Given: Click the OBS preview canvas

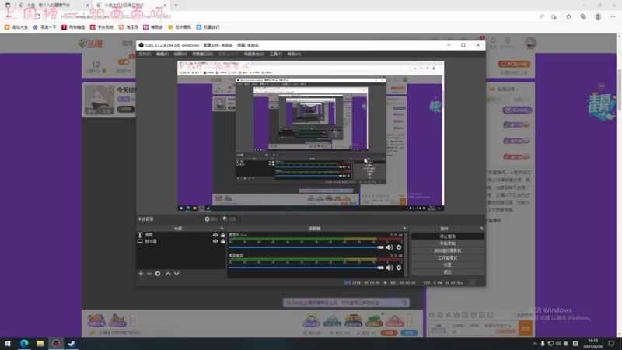Looking at the screenshot, I should pos(310,135).
